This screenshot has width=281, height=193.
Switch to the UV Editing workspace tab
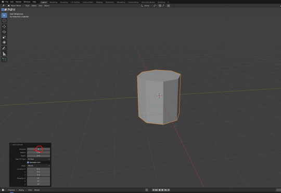coord(75,2)
